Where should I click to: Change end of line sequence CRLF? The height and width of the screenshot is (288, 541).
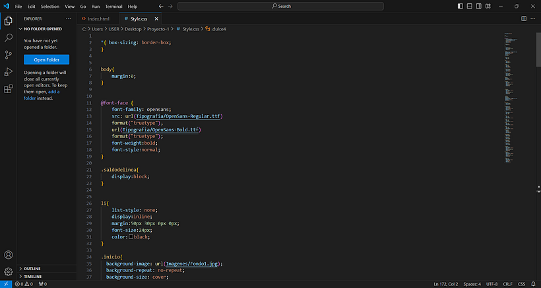coord(507,284)
